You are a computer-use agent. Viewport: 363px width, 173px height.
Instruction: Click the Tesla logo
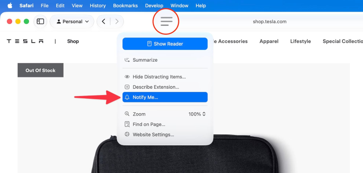tap(25, 41)
